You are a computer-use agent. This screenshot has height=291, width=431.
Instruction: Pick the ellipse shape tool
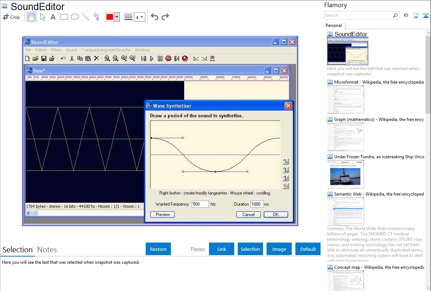coord(75,17)
